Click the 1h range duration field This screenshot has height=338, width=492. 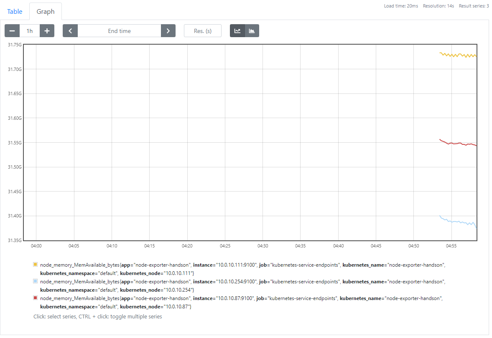click(x=30, y=31)
